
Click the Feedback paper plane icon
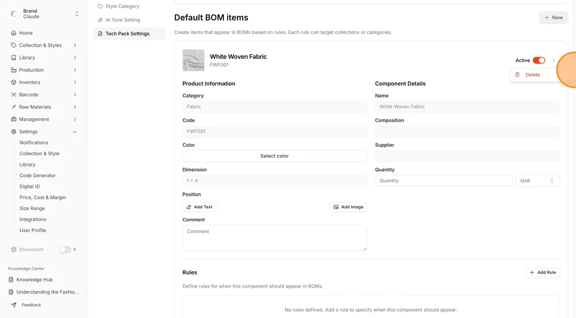coord(13,305)
